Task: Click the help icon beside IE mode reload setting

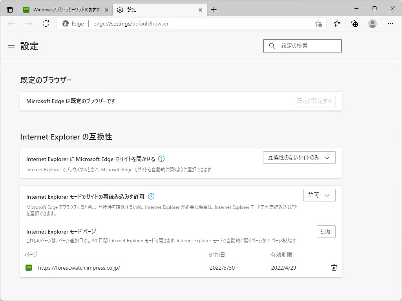Action: click(x=151, y=197)
